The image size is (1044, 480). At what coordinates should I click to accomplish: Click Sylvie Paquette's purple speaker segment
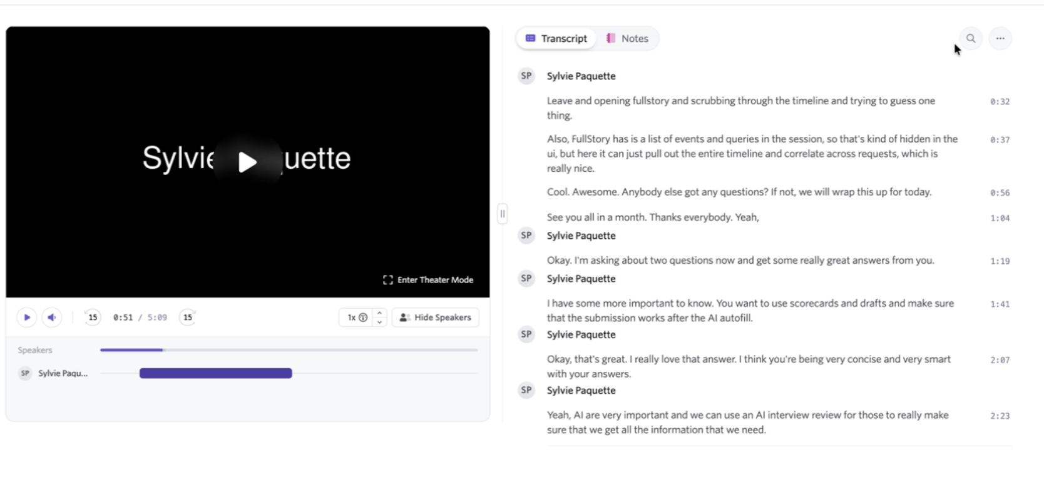tap(215, 373)
